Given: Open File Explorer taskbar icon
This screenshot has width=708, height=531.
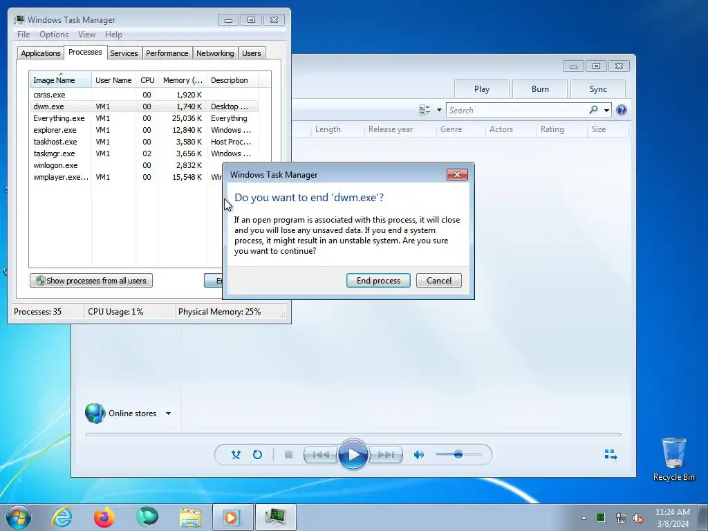Looking at the screenshot, I should coord(190,517).
